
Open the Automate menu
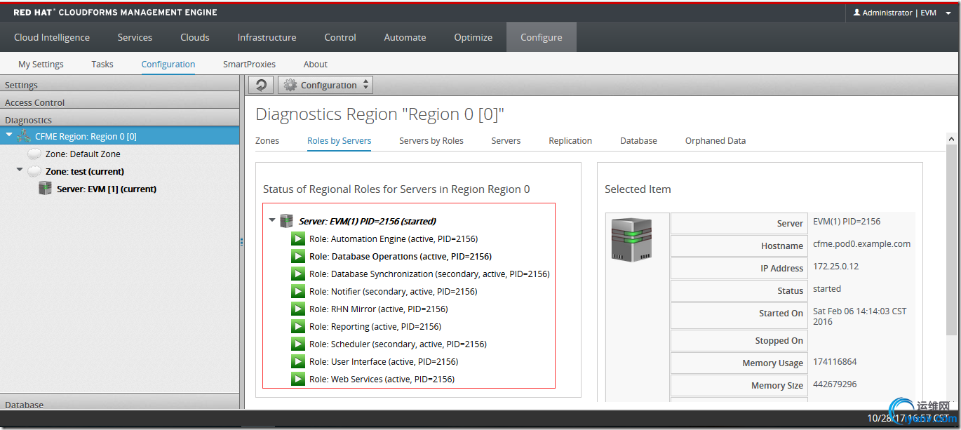pyautogui.click(x=405, y=37)
